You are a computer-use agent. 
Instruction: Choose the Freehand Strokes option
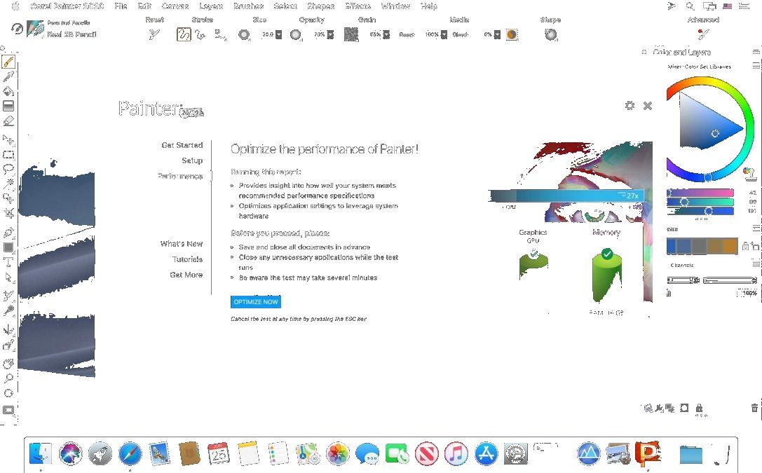point(184,34)
